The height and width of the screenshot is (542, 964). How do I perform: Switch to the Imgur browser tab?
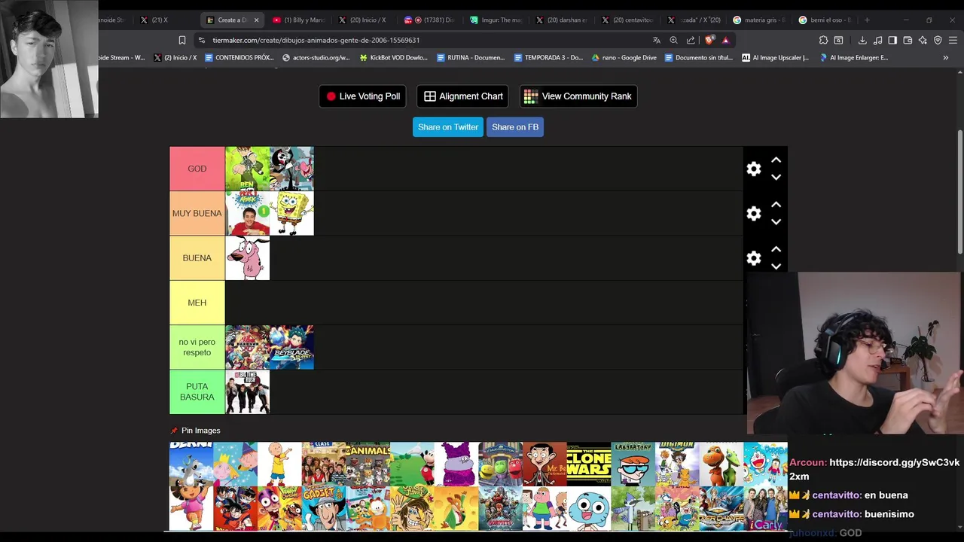(x=496, y=20)
